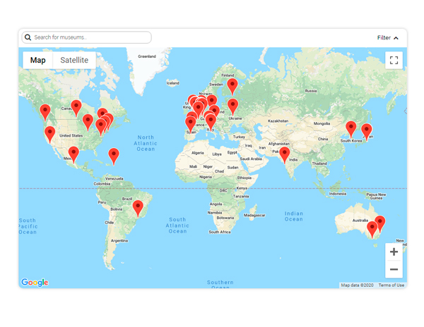Select the museum pin in Spain
424x327 pixels.
(x=190, y=123)
